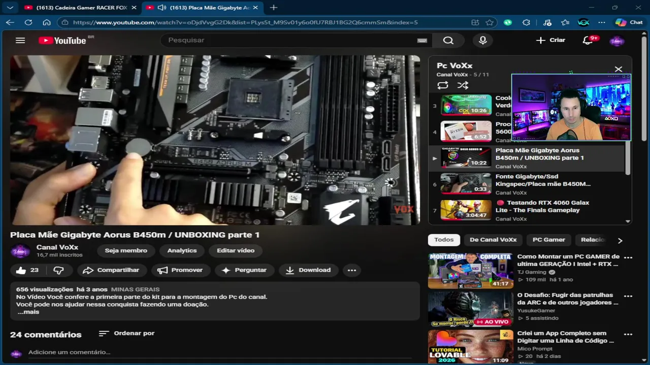650x365 pixels.
Task: Select PC Gamer filter chip
Action: (x=548, y=240)
